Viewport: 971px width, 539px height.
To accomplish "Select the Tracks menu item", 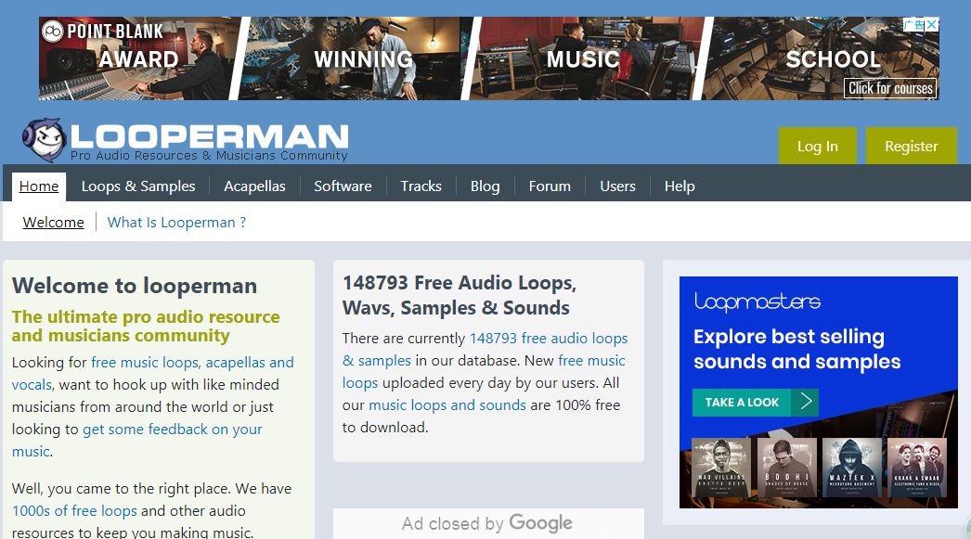I will click(x=421, y=186).
